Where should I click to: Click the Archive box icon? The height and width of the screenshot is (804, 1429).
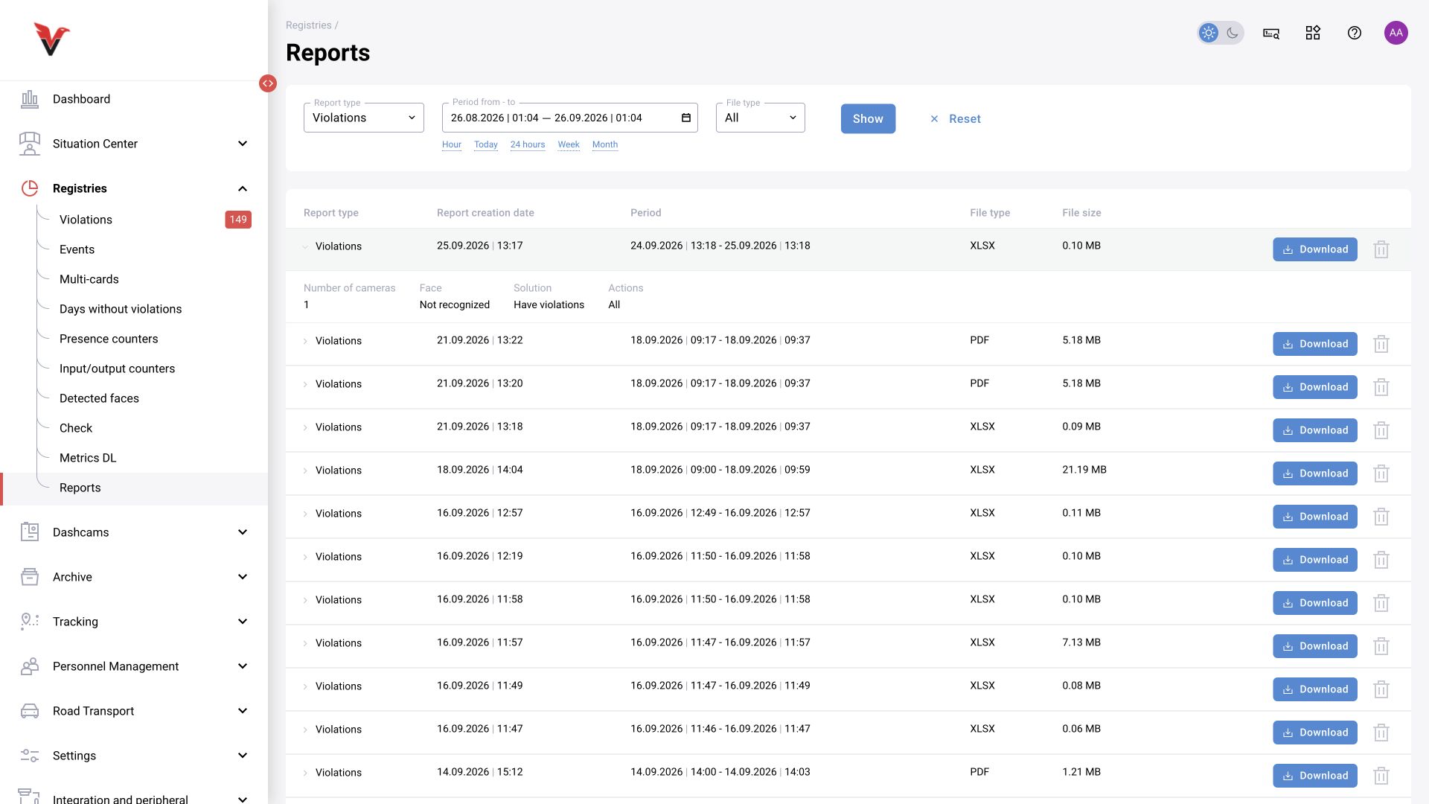(x=30, y=576)
